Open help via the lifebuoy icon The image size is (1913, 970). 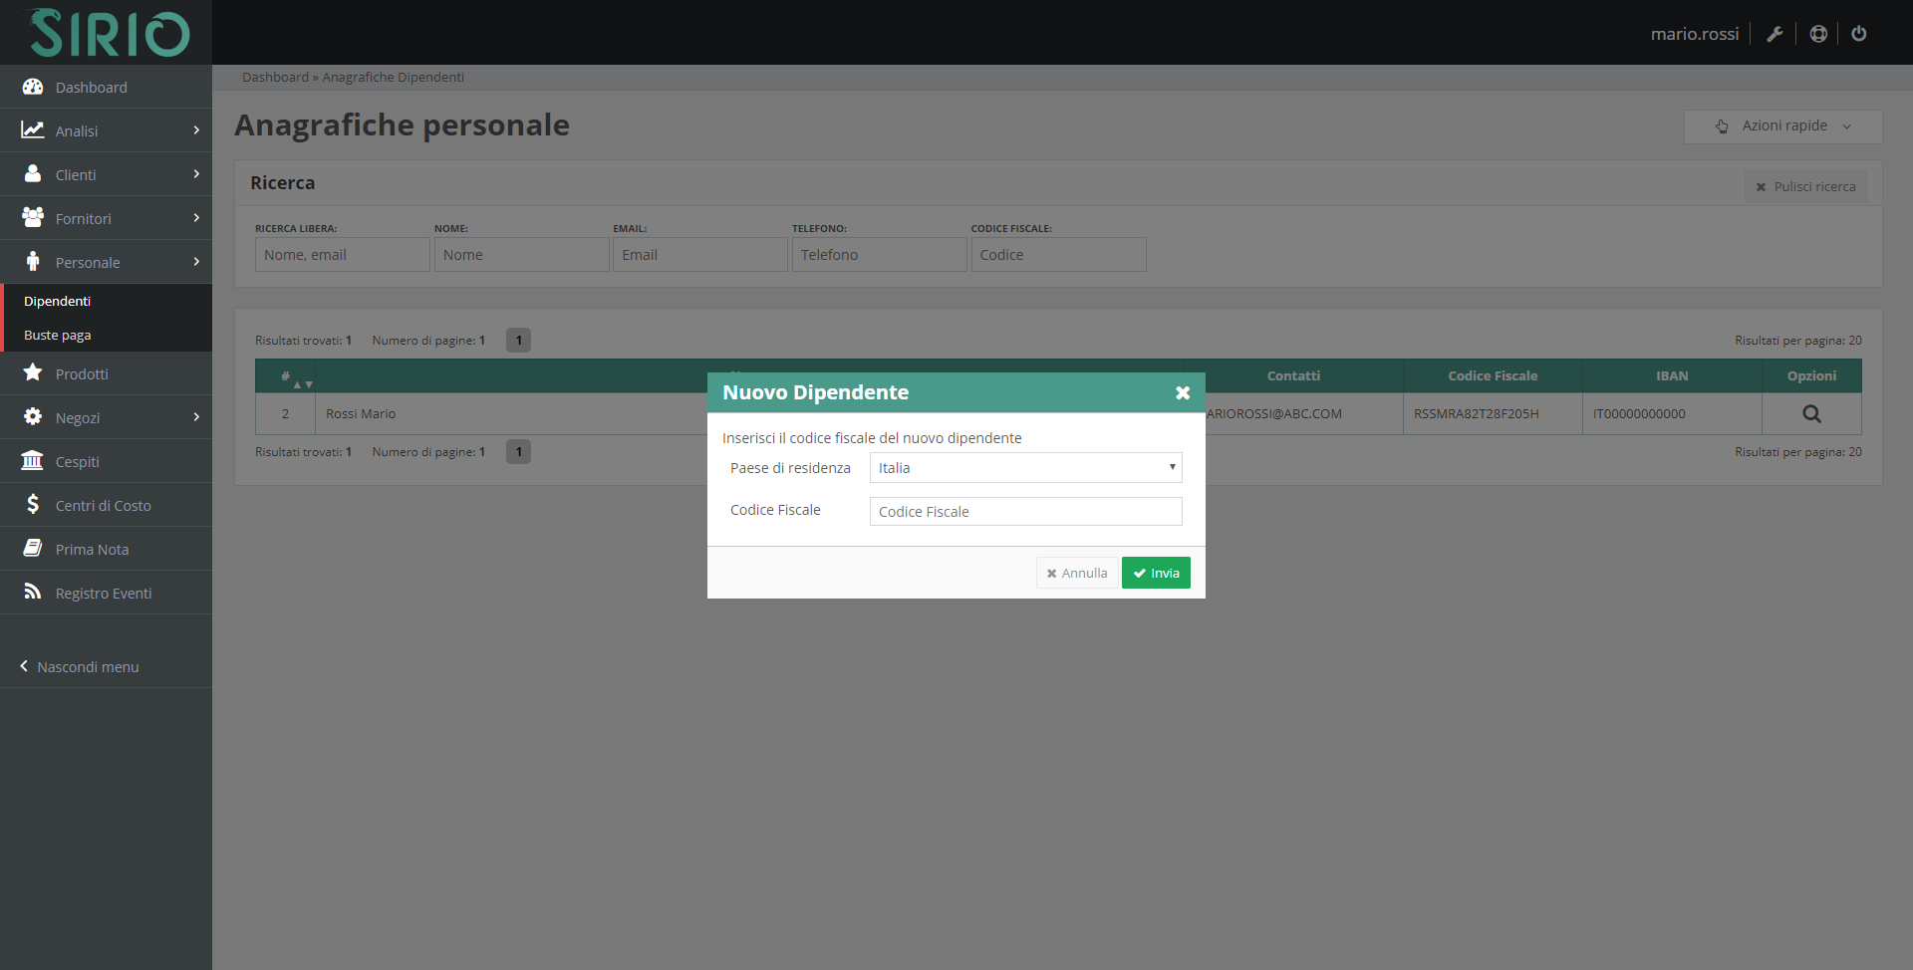(x=1818, y=34)
